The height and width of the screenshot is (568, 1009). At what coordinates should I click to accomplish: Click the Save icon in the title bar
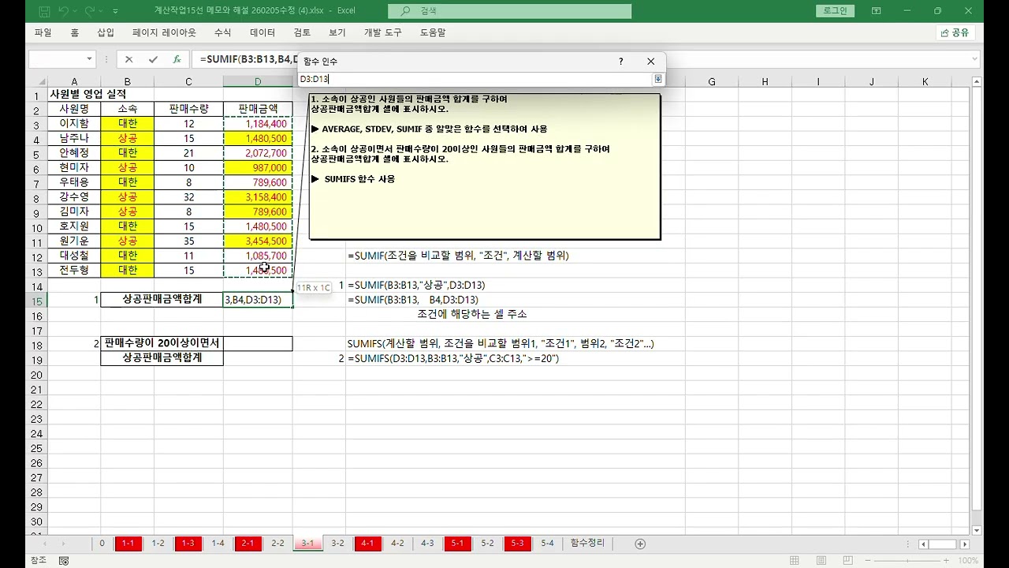[44, 11]
